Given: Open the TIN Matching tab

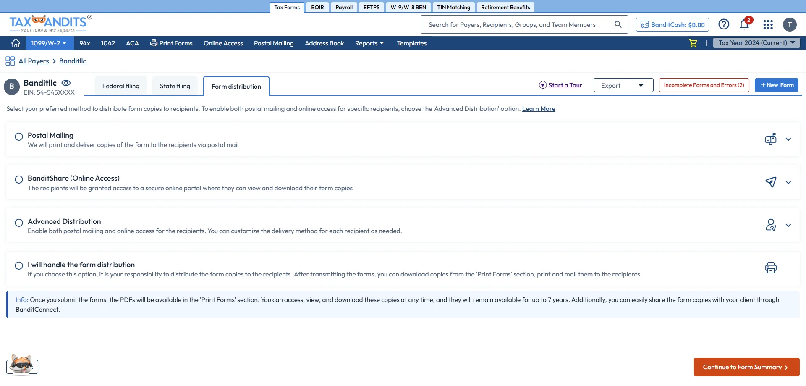Looking at the screenshot, I should click(454, 8).
